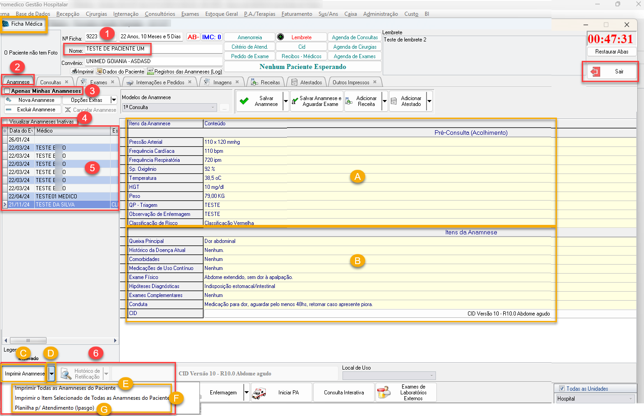Open the Modelos de Anamnese combo box

[170, 107]
